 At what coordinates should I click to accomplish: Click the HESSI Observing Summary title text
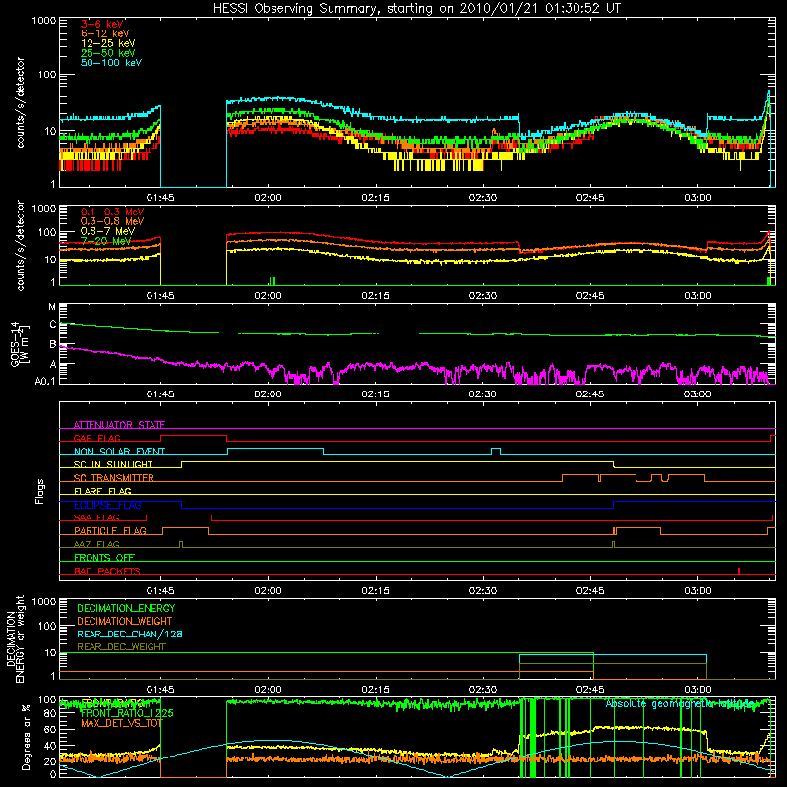(416, 9)
